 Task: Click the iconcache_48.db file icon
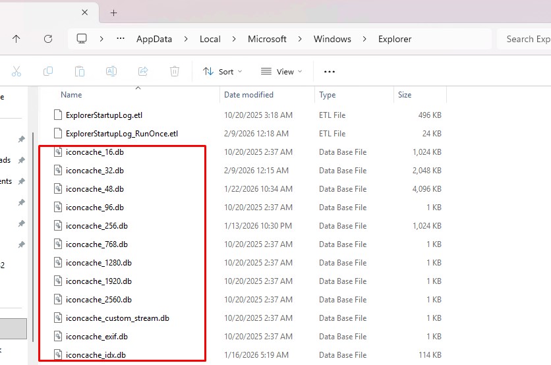[58, 188]
